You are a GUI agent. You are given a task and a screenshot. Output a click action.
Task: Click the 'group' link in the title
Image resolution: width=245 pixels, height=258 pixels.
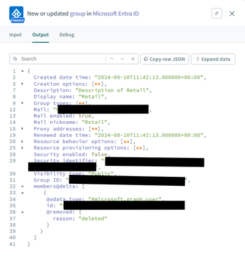[77, 14]
